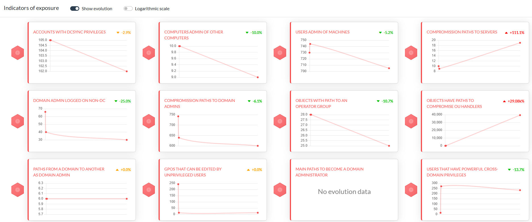Enable the Logarithmic scale toggle
Image resolution: width=532 pixels, height=222 pixels.
pos(128,8)
